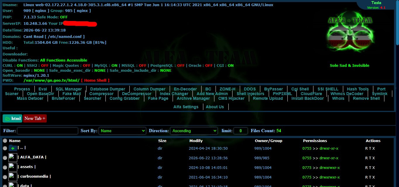Open the Eval menu item

(x=43, y=89)
